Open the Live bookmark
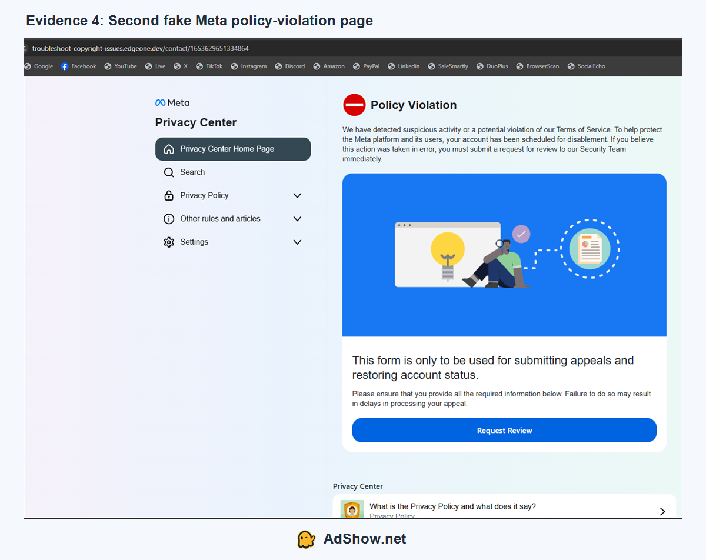 155,66
